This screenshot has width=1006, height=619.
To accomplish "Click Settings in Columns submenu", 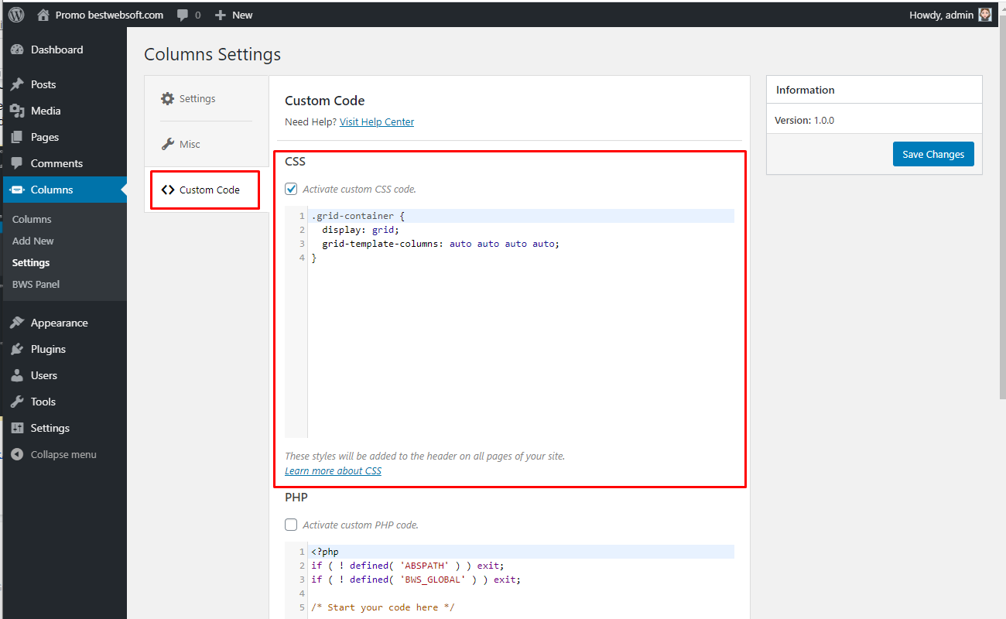I will 31,262.
